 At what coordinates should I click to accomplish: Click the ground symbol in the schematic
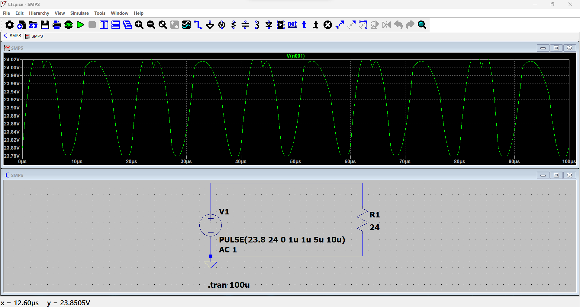[x=211, y=264]
